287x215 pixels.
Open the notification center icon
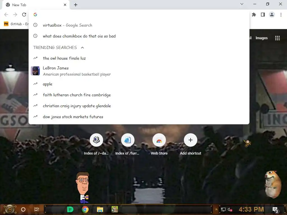click(x=276, y=210)
